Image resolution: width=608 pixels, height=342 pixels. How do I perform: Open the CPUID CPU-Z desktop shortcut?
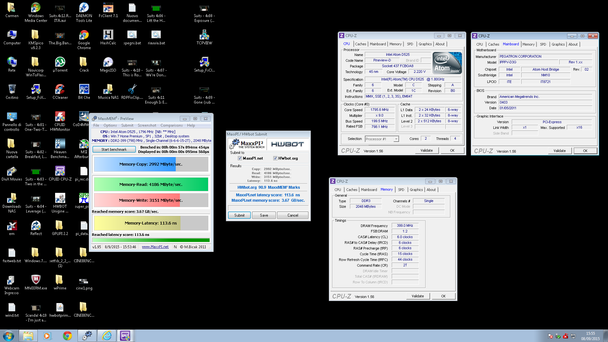[60, 174]
